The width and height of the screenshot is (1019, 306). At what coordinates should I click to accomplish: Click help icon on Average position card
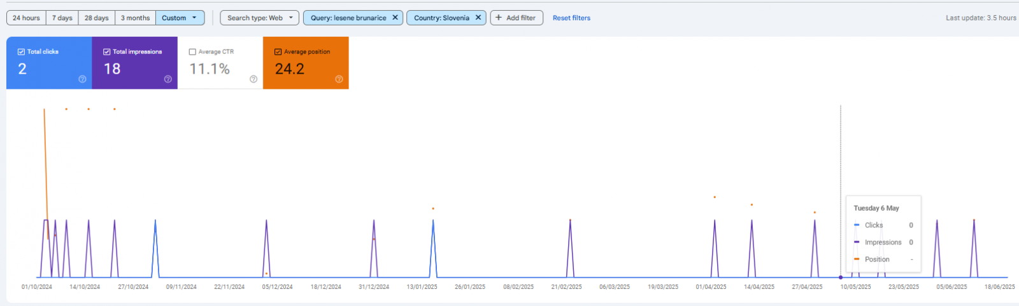click(x=339, y=79)
